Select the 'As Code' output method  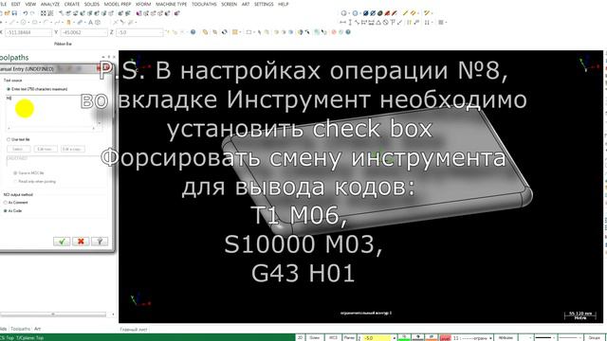point(6,210)
